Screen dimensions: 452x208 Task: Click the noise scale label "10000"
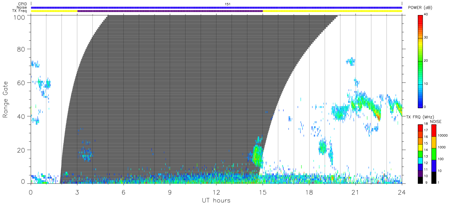pyautogui.click(x=442, y=135)
